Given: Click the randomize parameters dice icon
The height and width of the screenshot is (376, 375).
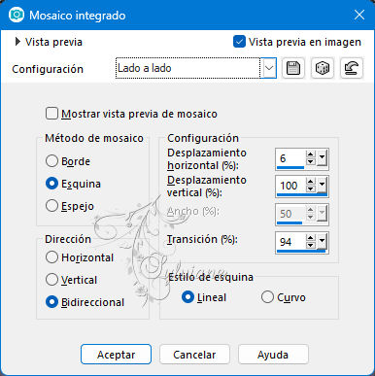Looking at the screenshot, I should pyautogui.click(x=323, y=68).
